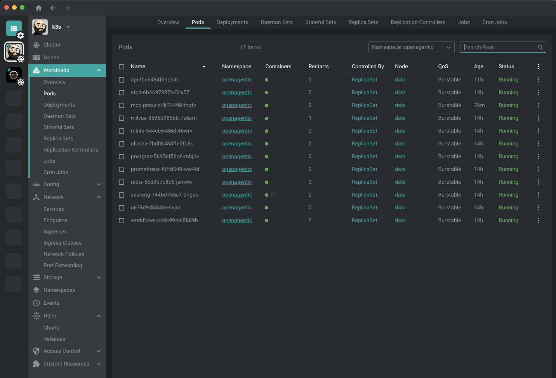Expand the Storage section chevron
This screenshot has width=556, height=378.
[x=99, y=277]
